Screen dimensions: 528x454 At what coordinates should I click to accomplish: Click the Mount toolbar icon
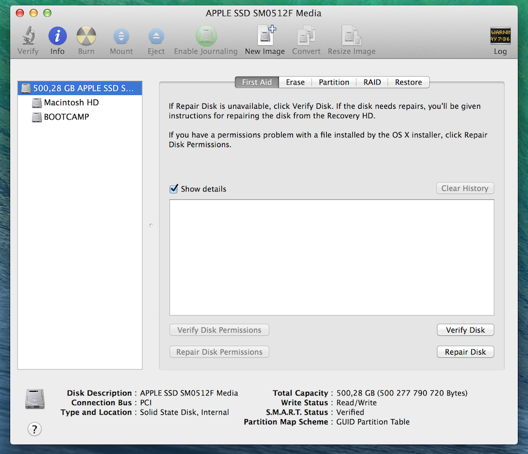pos(121,36)
